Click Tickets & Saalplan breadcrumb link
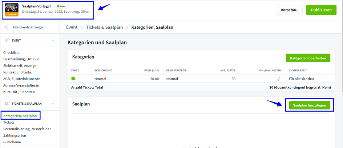 104,27
